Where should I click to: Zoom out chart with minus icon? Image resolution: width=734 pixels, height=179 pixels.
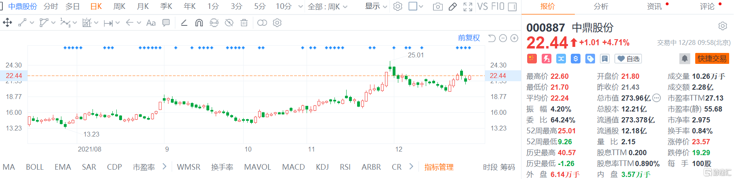503,38
